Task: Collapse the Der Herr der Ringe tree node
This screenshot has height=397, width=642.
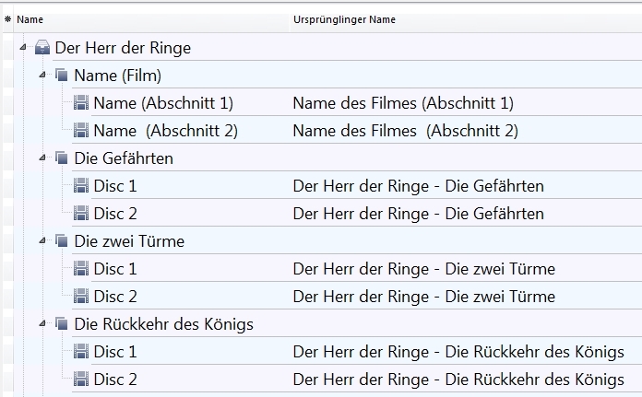Action: pos(23,47)
